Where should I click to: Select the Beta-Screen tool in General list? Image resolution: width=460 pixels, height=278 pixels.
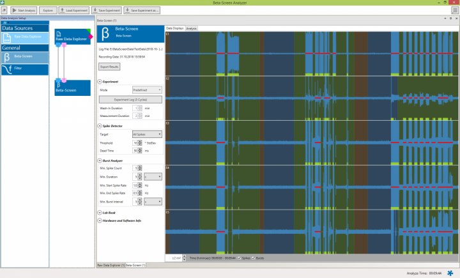pos(24,56)
